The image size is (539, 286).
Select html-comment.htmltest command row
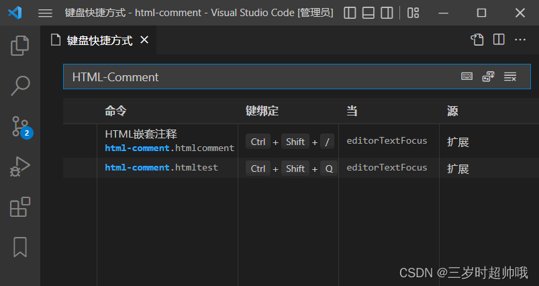point(301,168)
